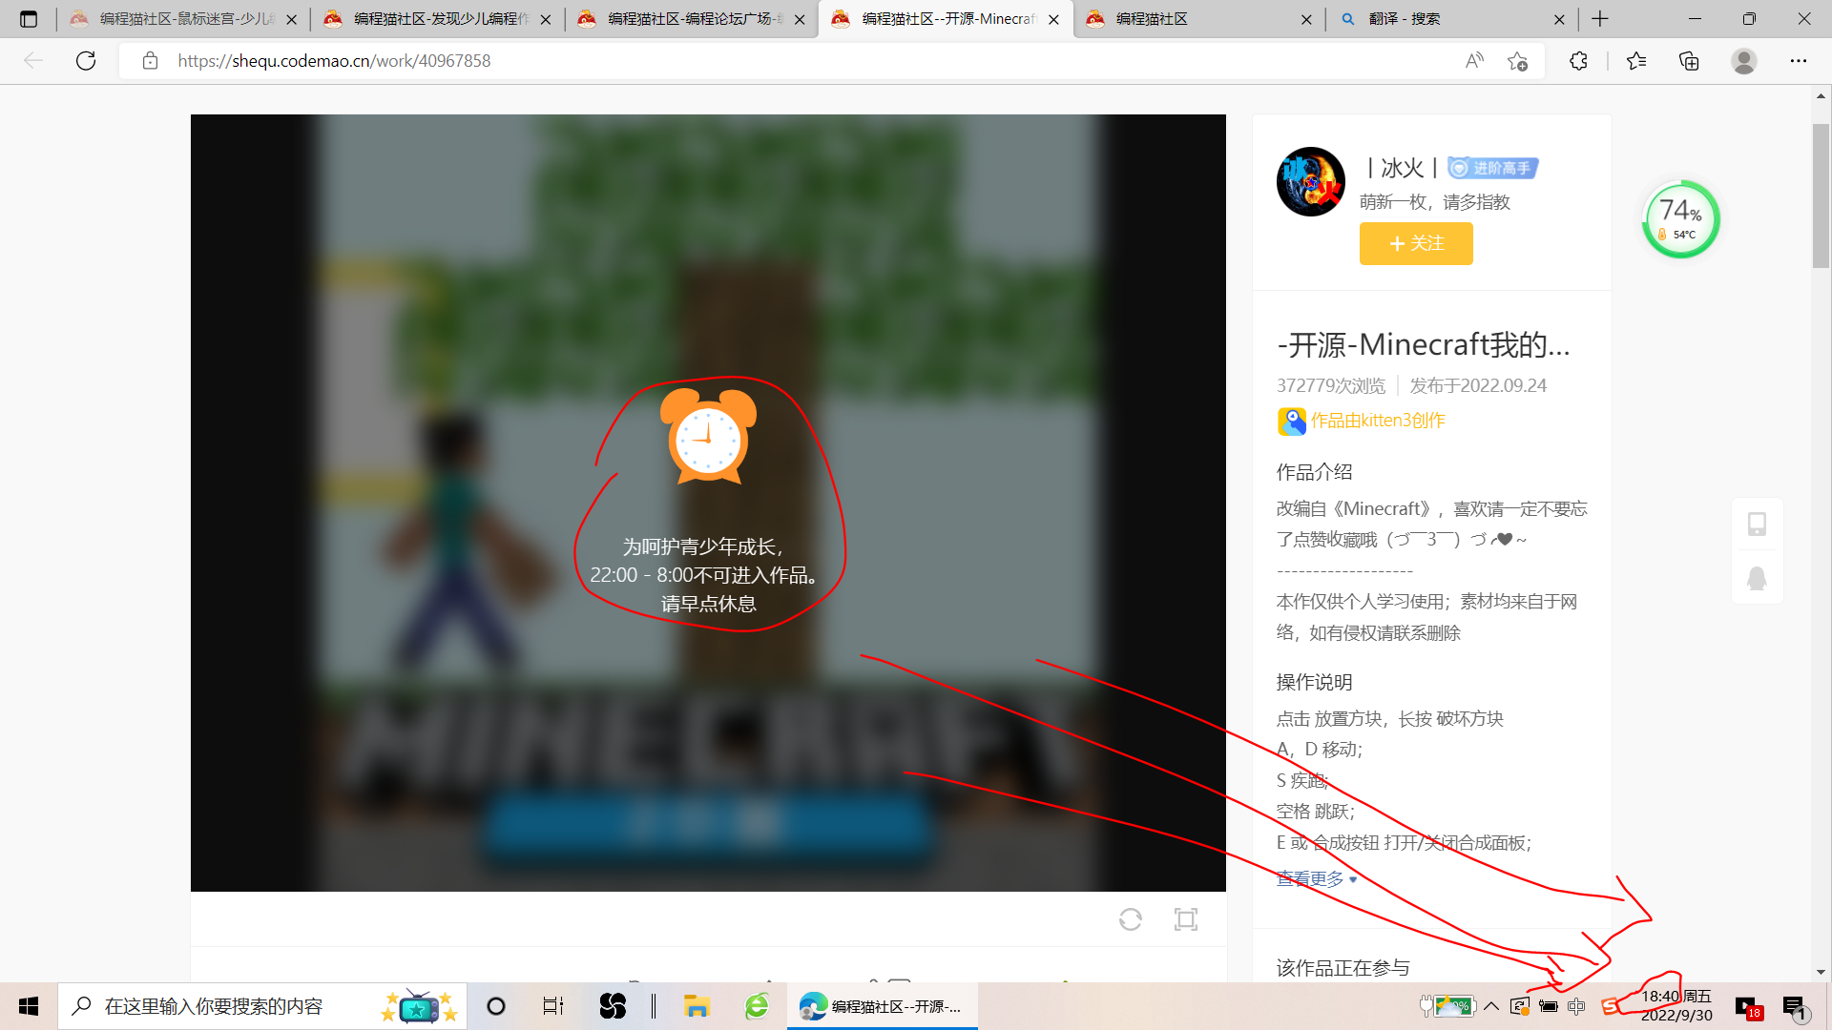
Task: Switch to the 鼠标迷宫 browser tab
Action: (x=182, y=19)
